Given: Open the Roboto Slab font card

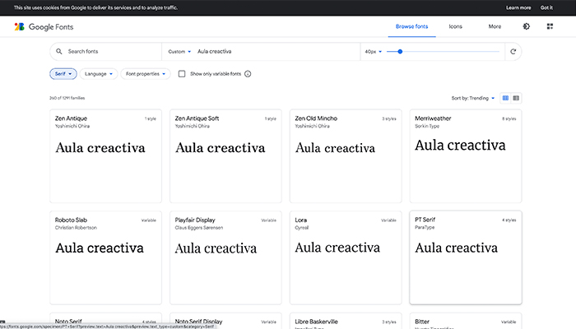Looking at the screenshot, I should point(106,257).
